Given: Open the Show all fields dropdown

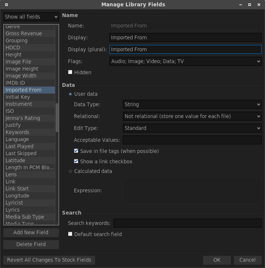Looking at the screenshot, I should point(31,17).
